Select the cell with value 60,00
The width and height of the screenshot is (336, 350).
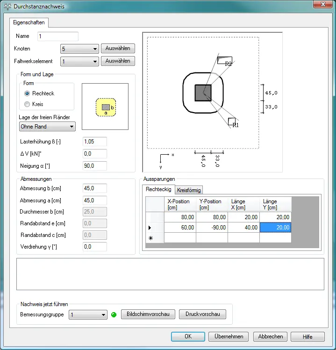pyautogui.click(x=180, y=228)
